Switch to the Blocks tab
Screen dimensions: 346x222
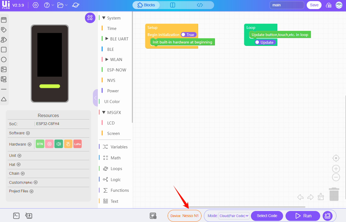[146, 5]
